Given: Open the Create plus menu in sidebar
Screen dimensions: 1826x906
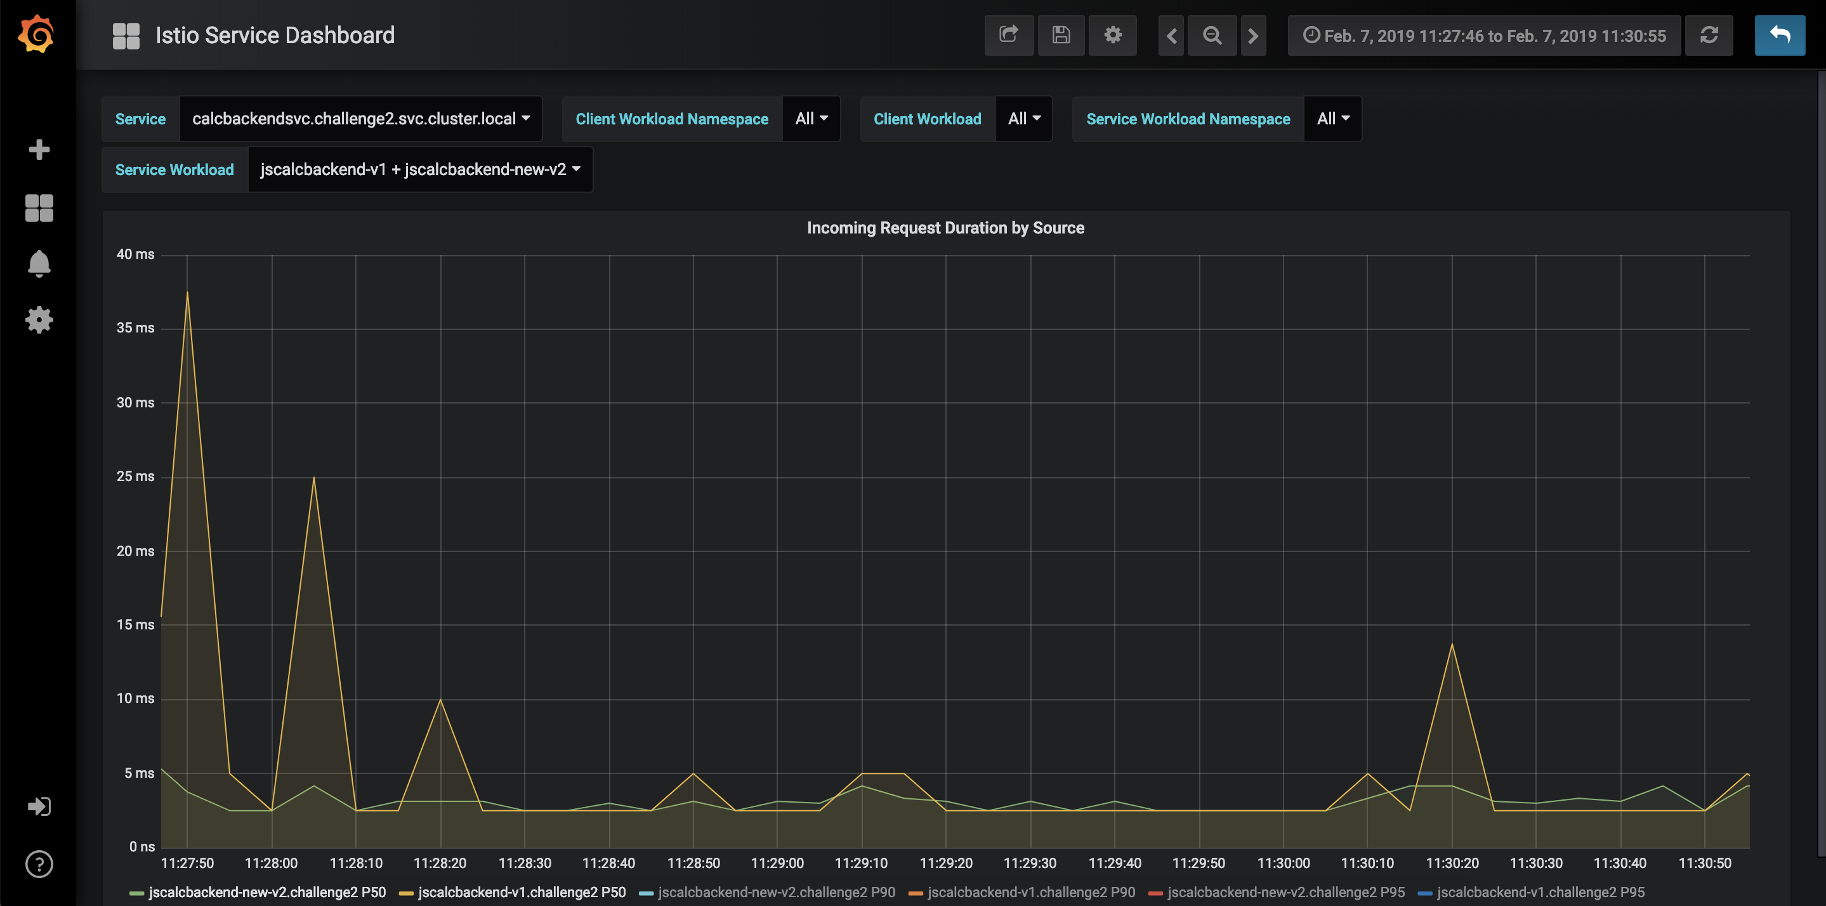Looking at the screenshot, I should 39,150.
